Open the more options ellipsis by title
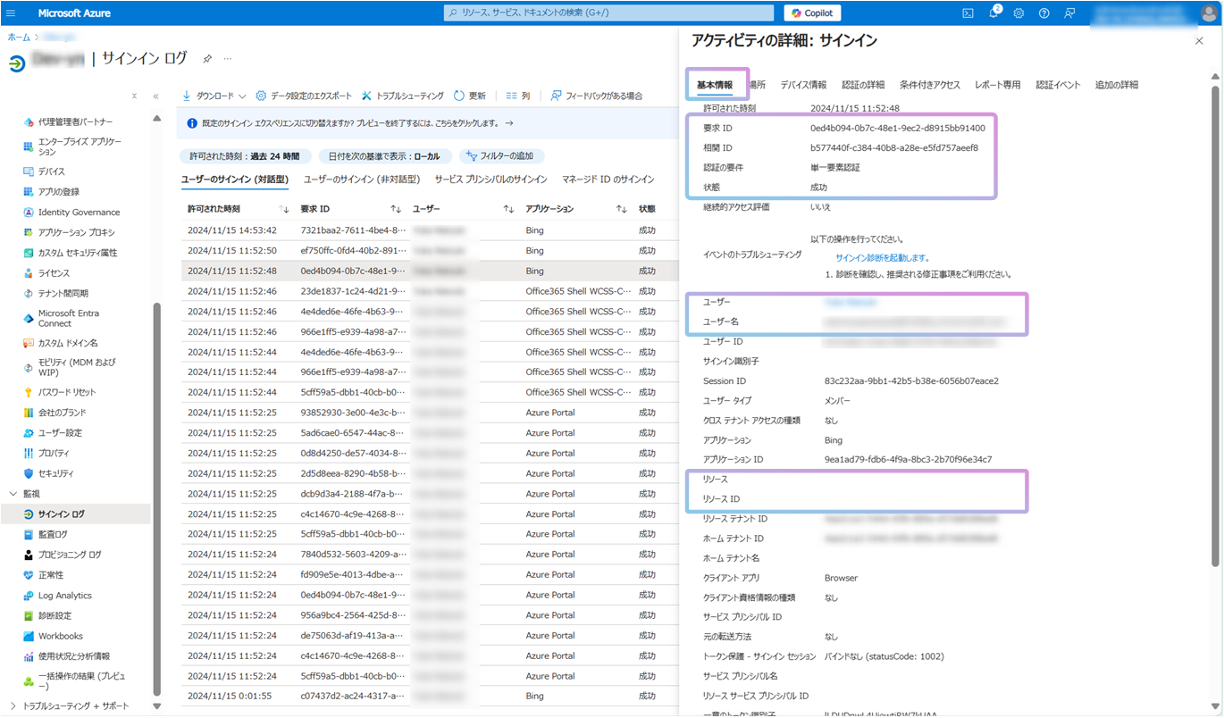Viewport: 1224px width, 718px height. (x=228, y=59)
